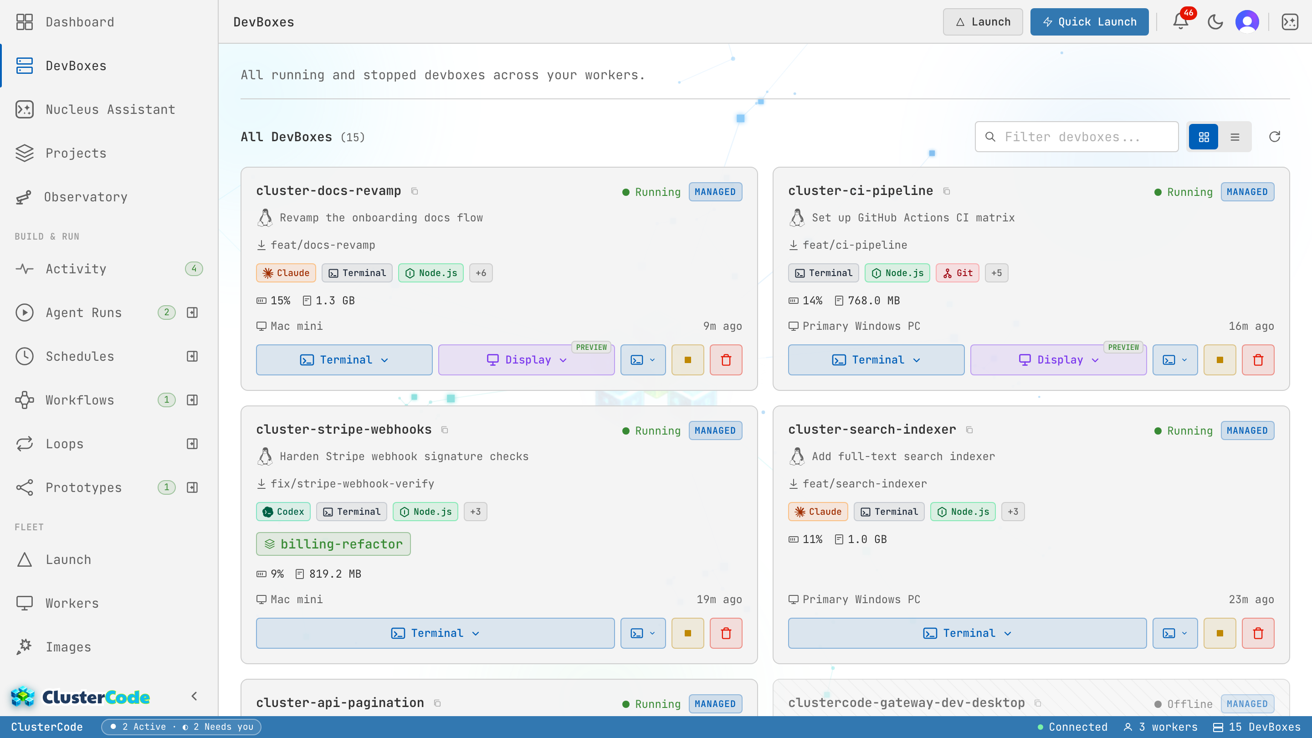The width and height of the screenshot is (1312, 738).
Task: Open Workflows side panel icon
Action: coord(192,400)
